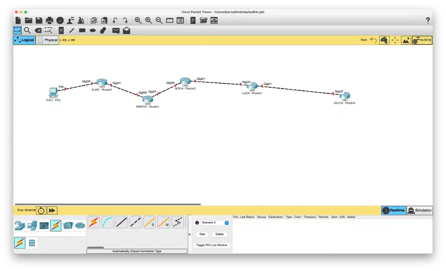Create a new cluster using the cloud icon

coord(384,40)
